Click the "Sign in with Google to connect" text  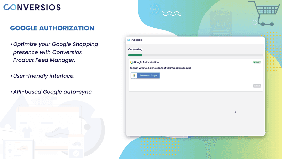tap(160, 68)
